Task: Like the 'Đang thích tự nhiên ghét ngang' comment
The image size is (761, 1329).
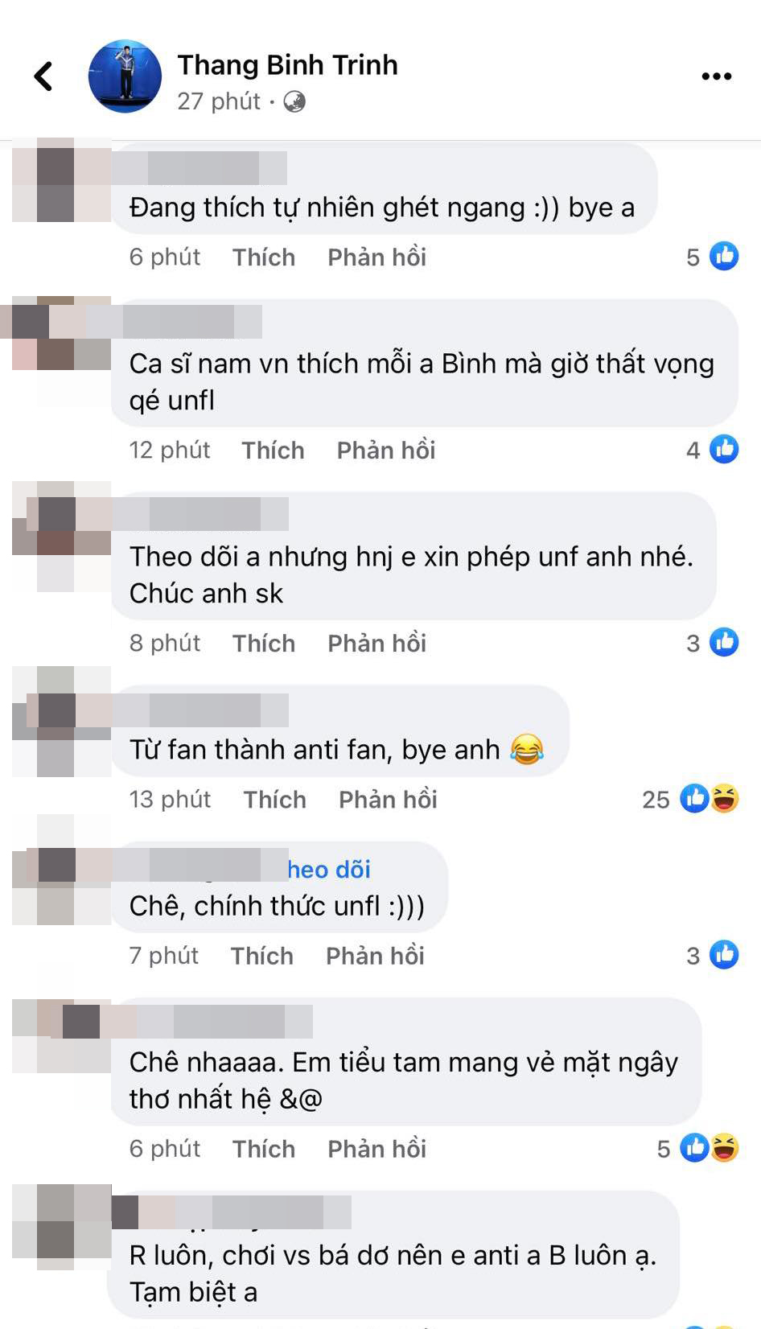Action: [x=264, y=257]
